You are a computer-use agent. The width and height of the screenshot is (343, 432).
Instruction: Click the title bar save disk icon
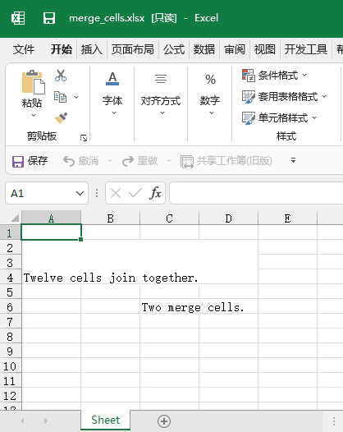49,18
